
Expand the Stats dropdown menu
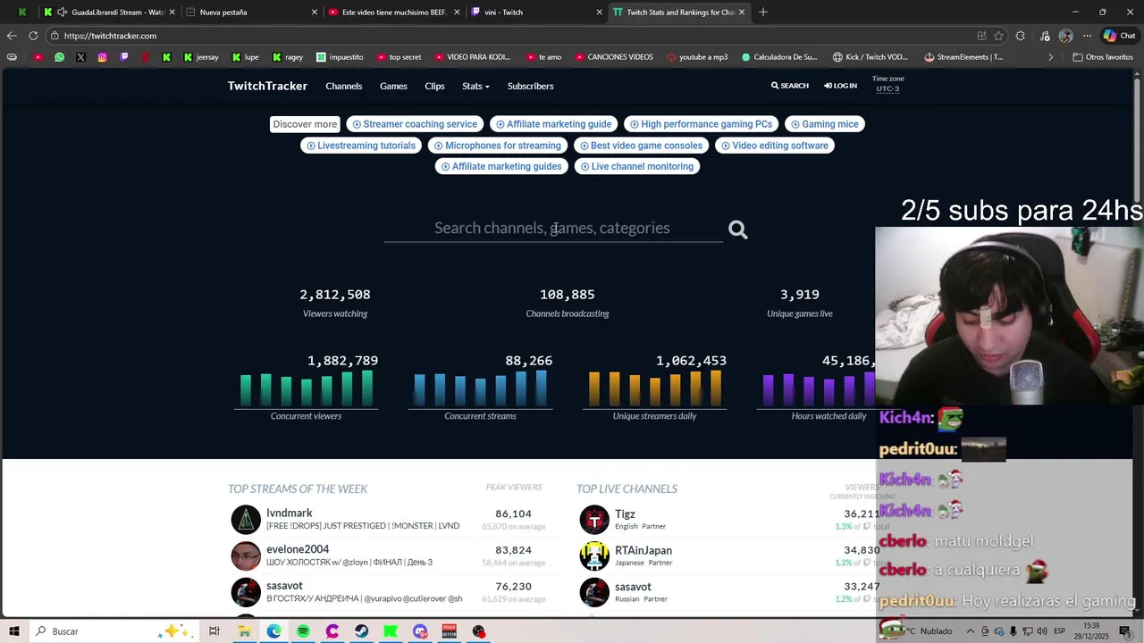[475, 86]
